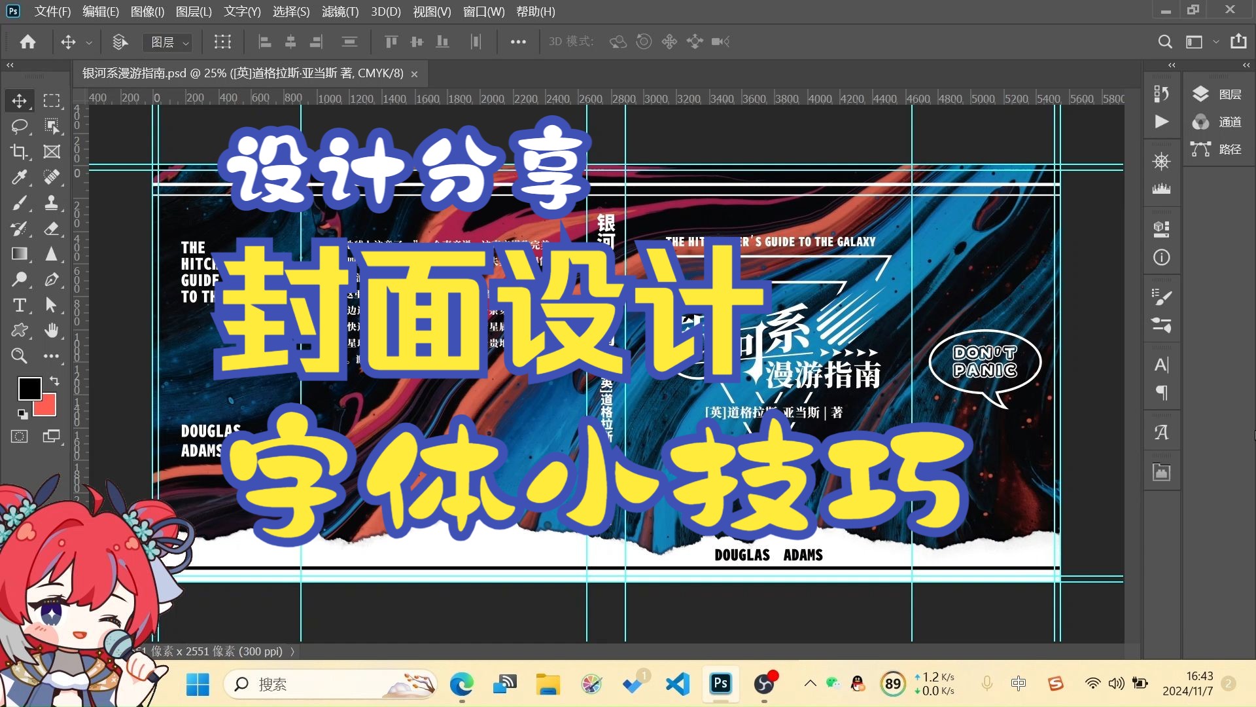Select the Move tool in toolbox

coord(19,100)
